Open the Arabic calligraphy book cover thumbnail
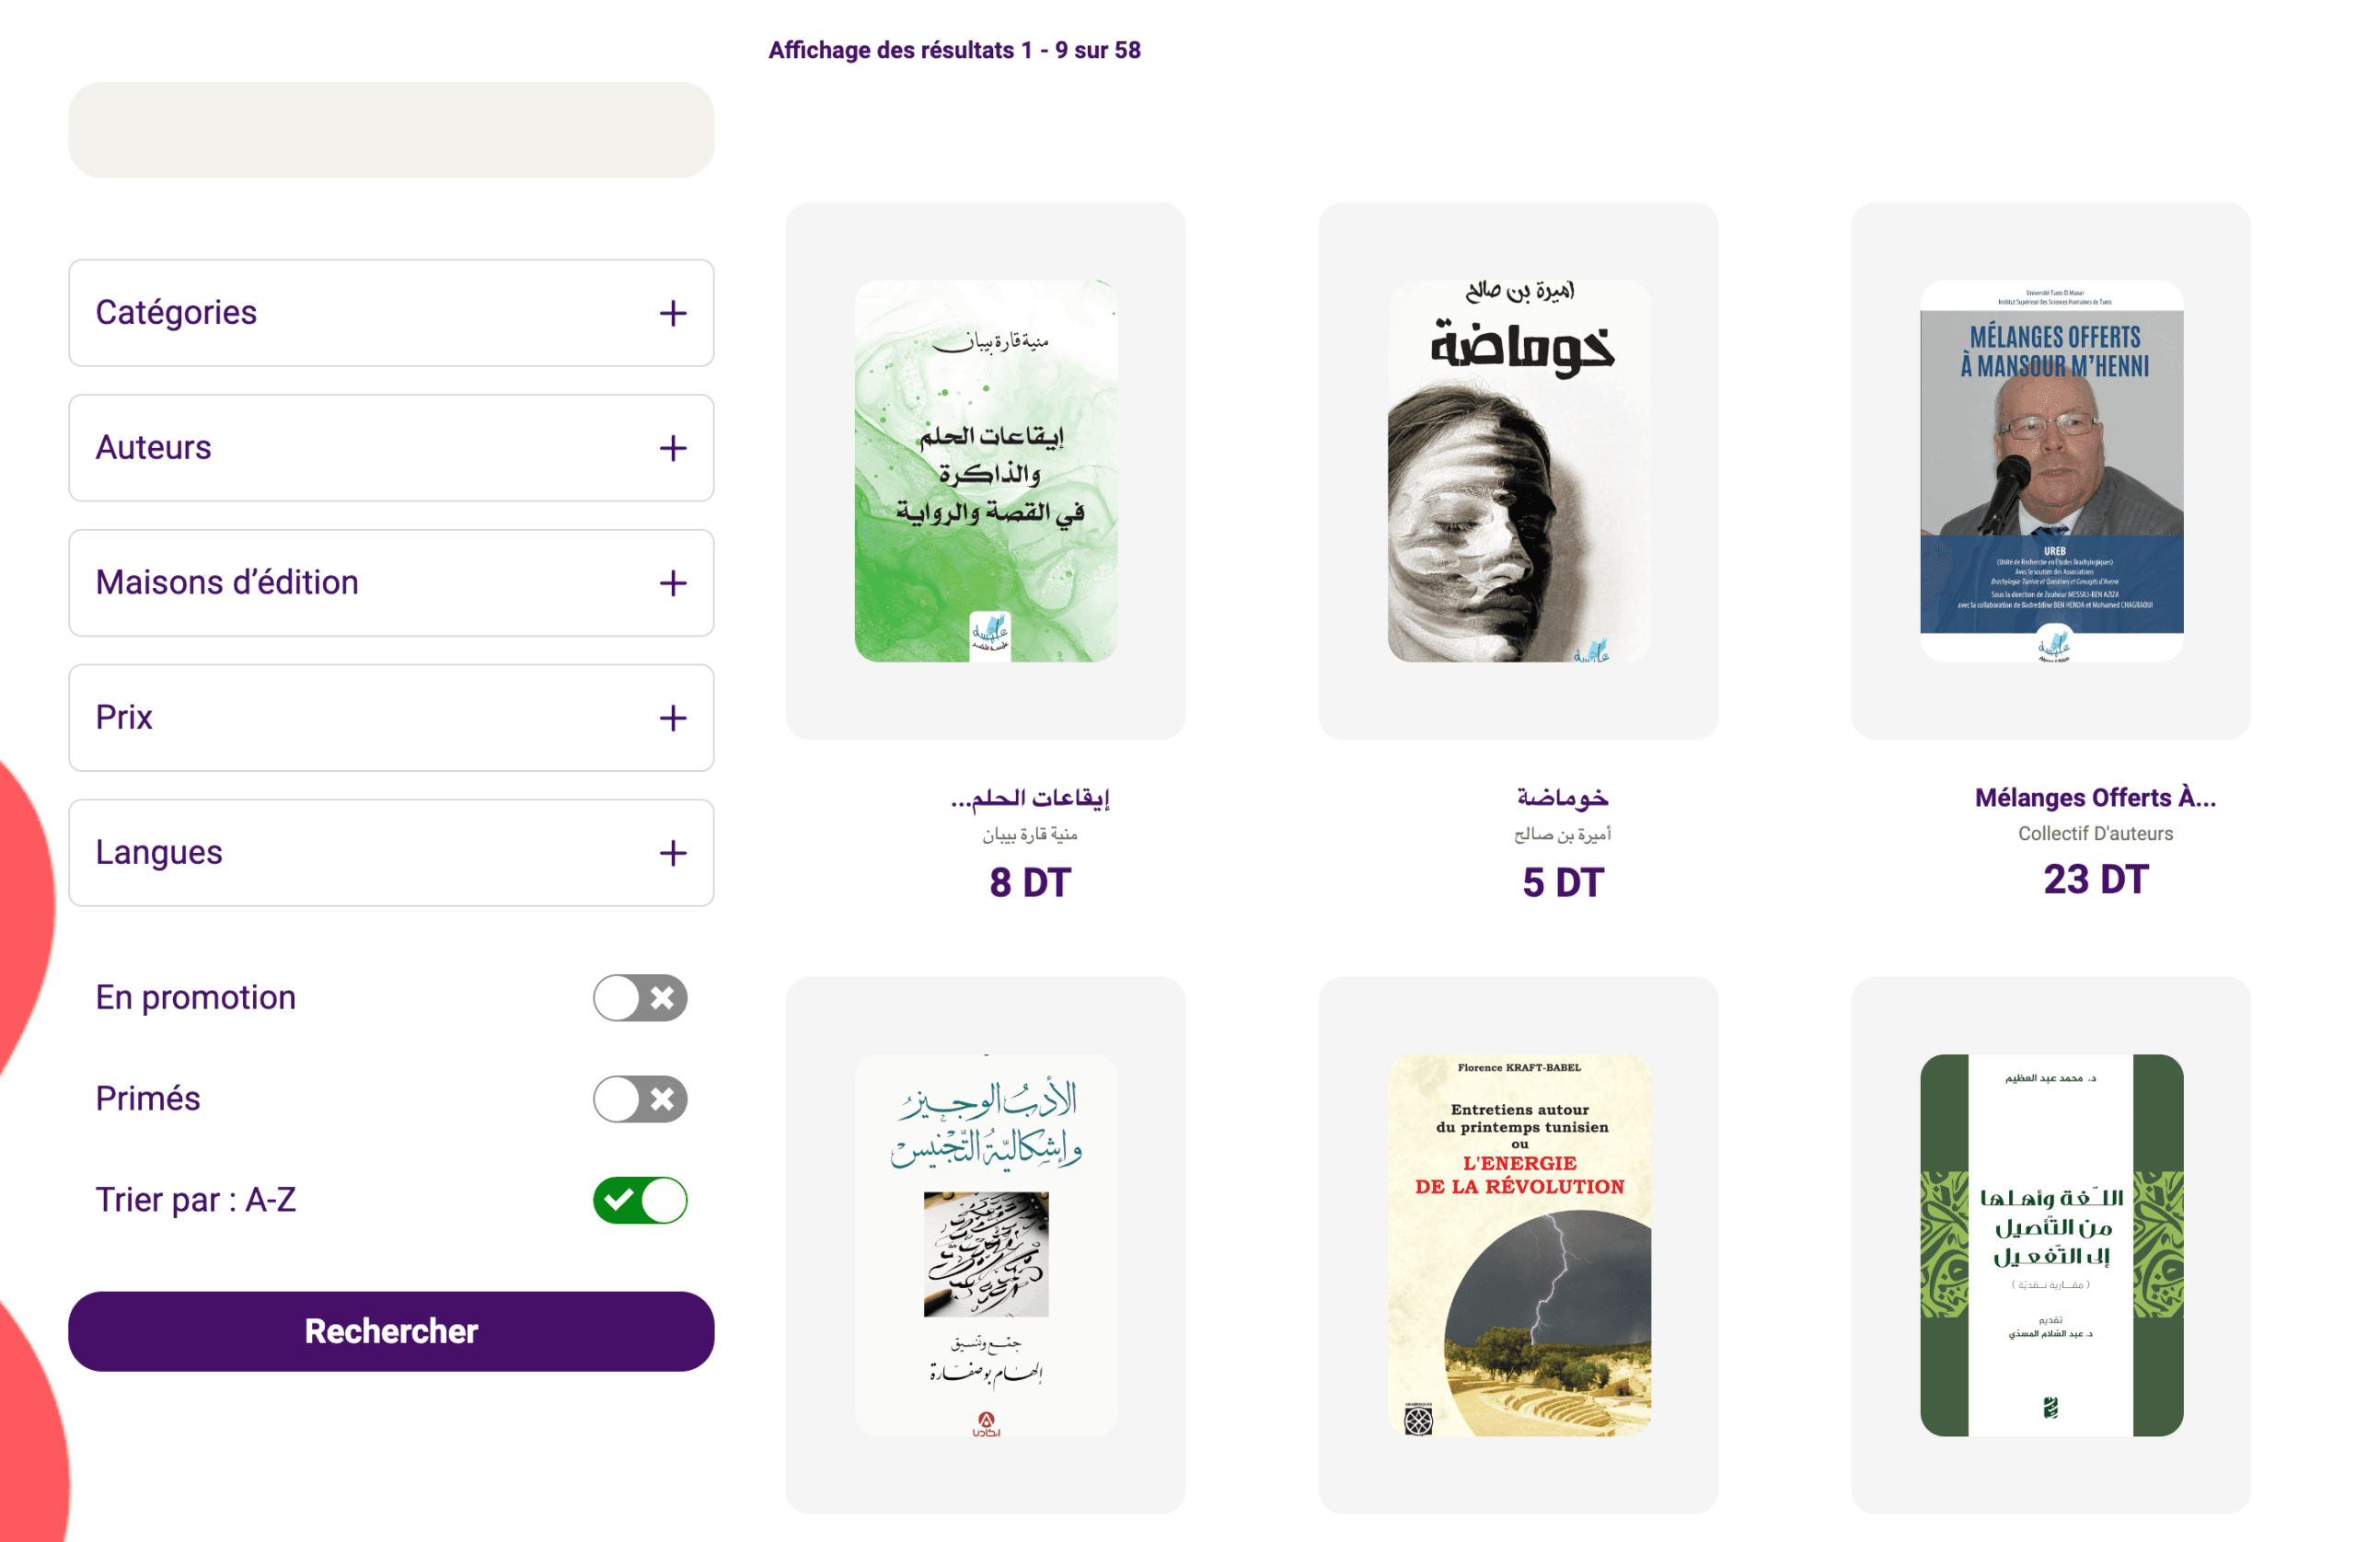This screenshot has width=2356, height=1542. pyautogui.click(x=985, y=1244)
